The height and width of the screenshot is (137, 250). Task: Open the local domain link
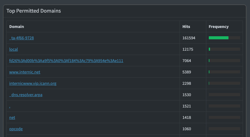pyautogui.click(x=14, y=49)
